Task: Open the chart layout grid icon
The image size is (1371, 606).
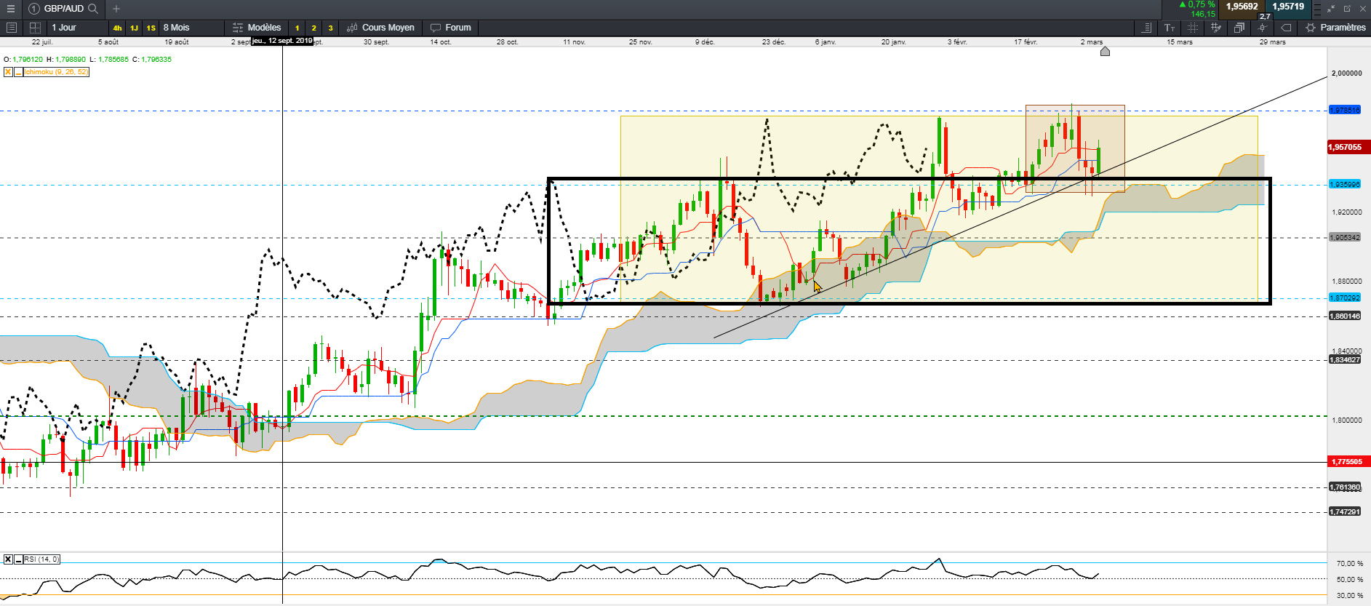Action: click(x=35, y=28)
